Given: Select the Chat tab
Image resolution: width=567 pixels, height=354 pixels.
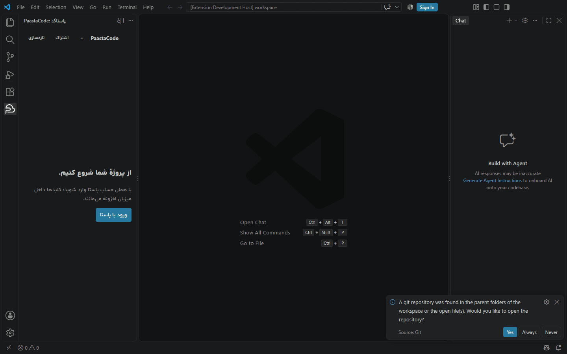Looking at the screenshot, I should click(461, 20).
